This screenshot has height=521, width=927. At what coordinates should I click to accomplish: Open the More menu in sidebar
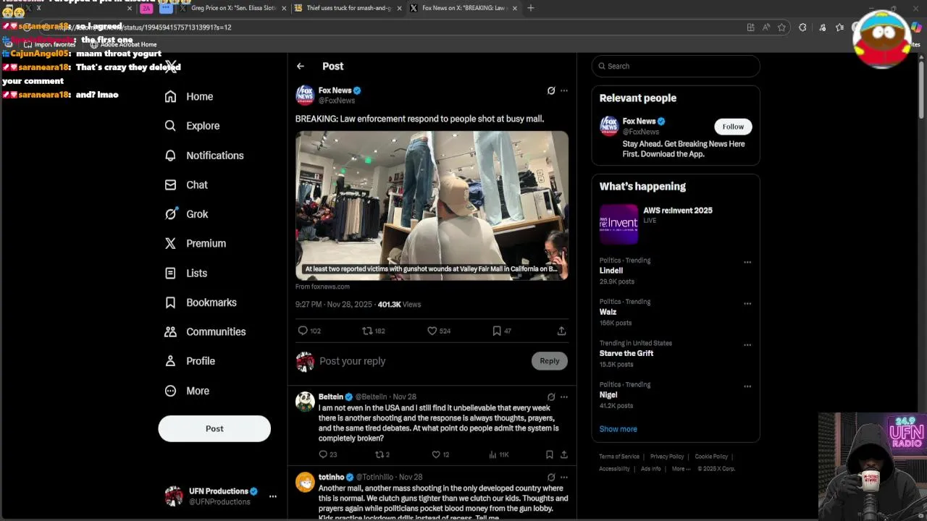pos(187,391)
